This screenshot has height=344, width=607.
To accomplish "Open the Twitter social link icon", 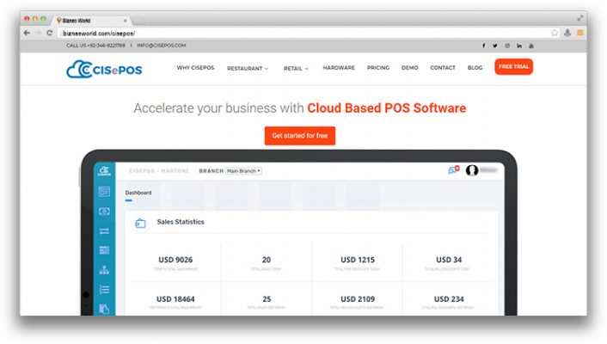I will (x=494, y=46).
